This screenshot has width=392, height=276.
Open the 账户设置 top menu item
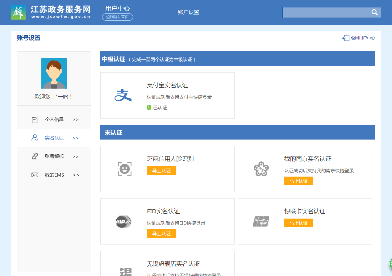pyautogui.click(x=189, y=12)
